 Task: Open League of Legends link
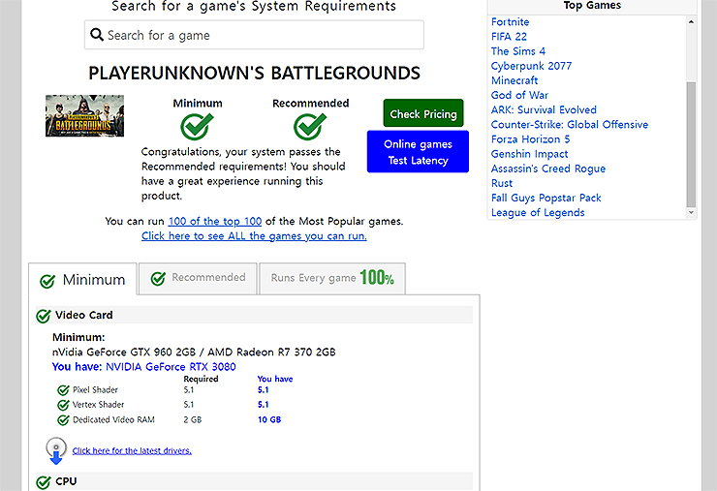[x=538, y=213]
